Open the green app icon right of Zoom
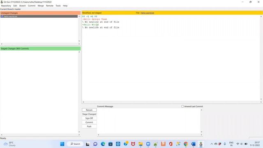The image size is (263, 148). (156, 144)
